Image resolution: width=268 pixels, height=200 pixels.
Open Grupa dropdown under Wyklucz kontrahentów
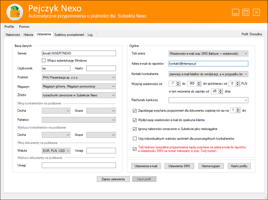101,135
